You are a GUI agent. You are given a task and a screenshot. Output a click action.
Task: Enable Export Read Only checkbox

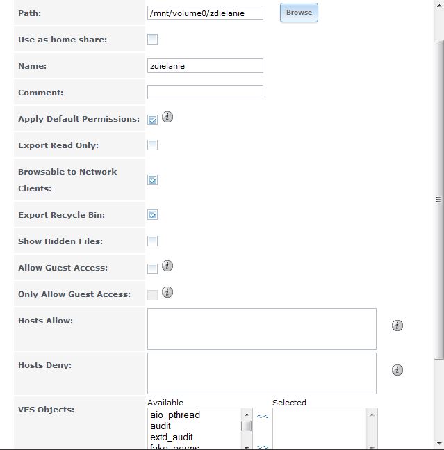(152, 145)
